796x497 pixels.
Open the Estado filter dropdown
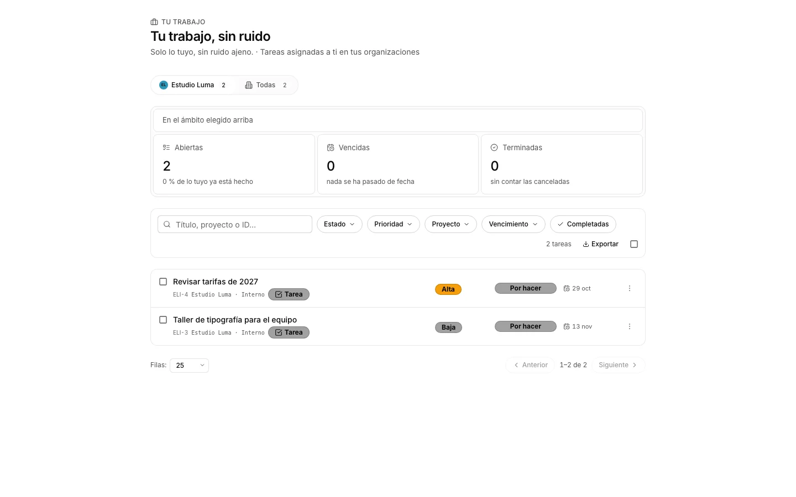[339, 224]
